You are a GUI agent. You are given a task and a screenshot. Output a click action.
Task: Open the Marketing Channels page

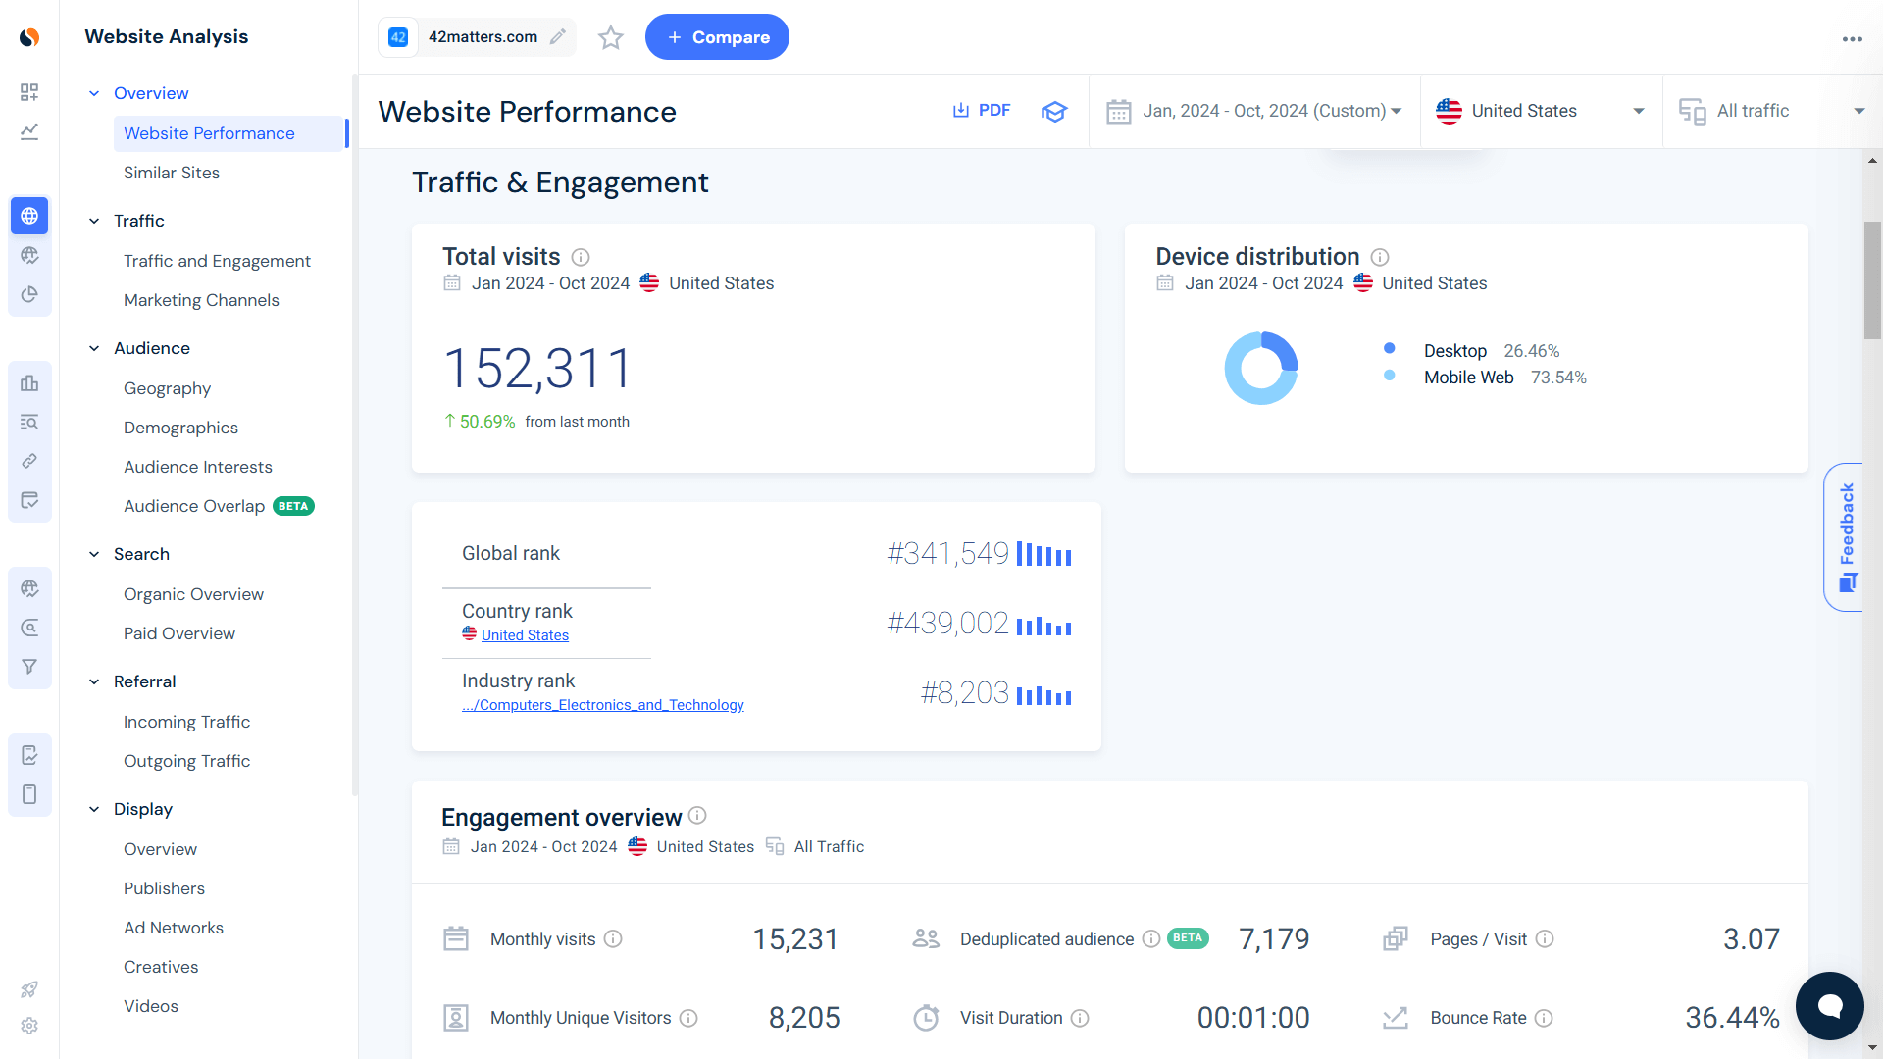[201, 300]
